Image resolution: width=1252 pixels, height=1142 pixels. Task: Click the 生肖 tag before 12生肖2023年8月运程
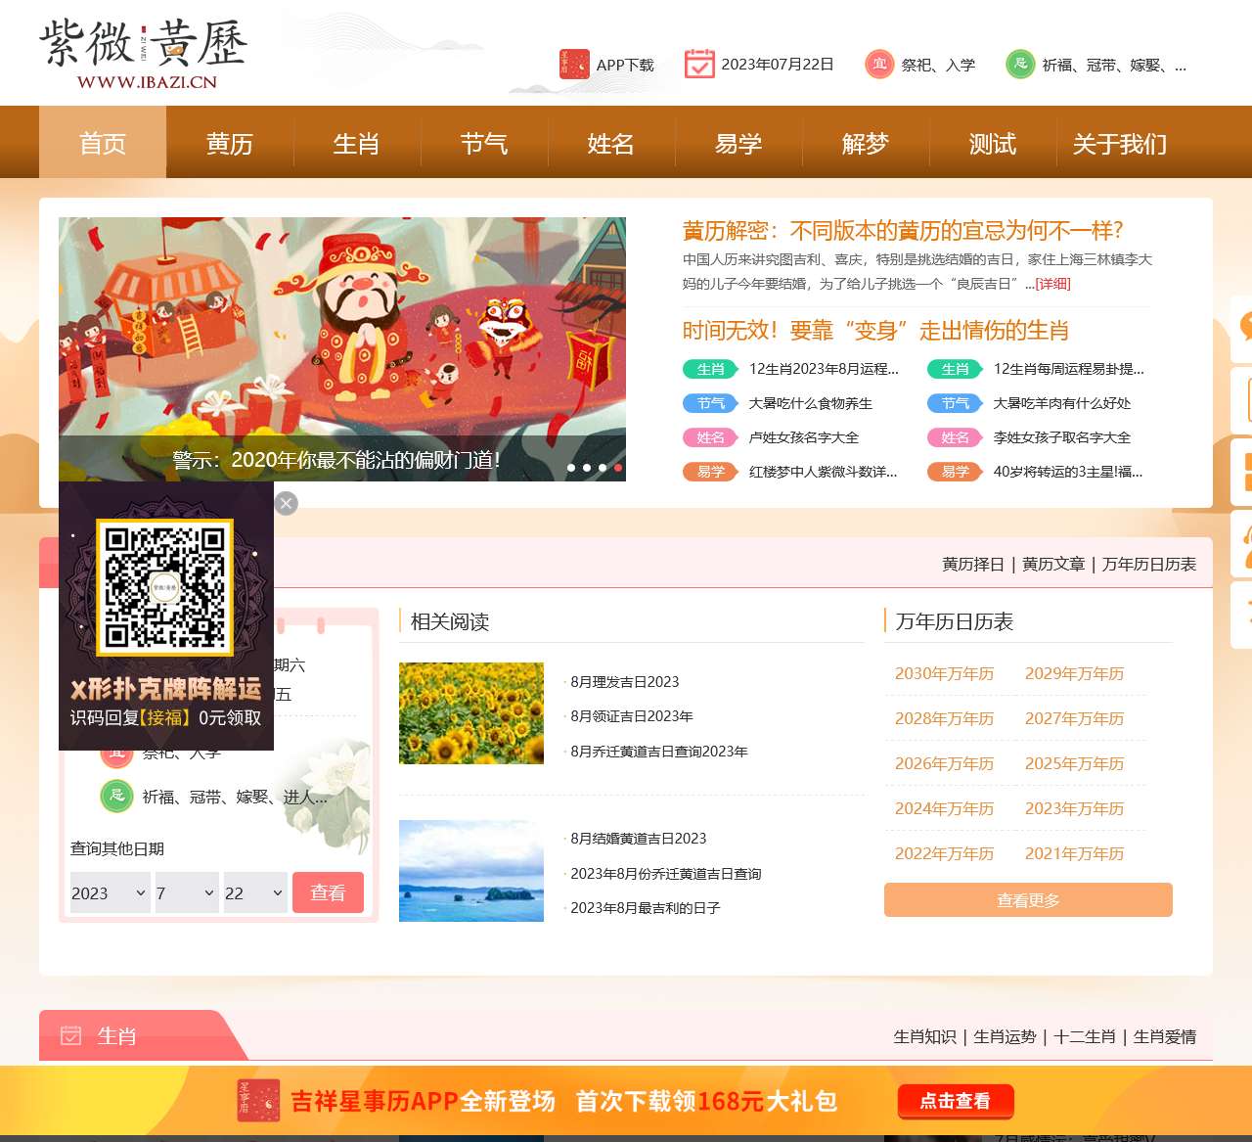click(x=710, y=369)
